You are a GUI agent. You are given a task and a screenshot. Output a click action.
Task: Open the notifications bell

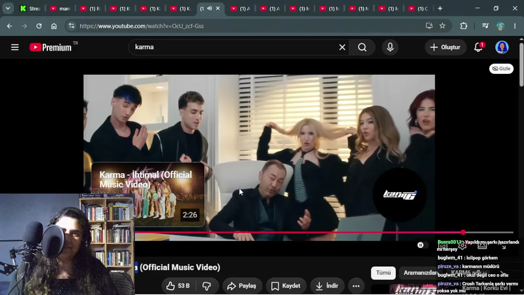pyautogui.click(x=478, y=47)
